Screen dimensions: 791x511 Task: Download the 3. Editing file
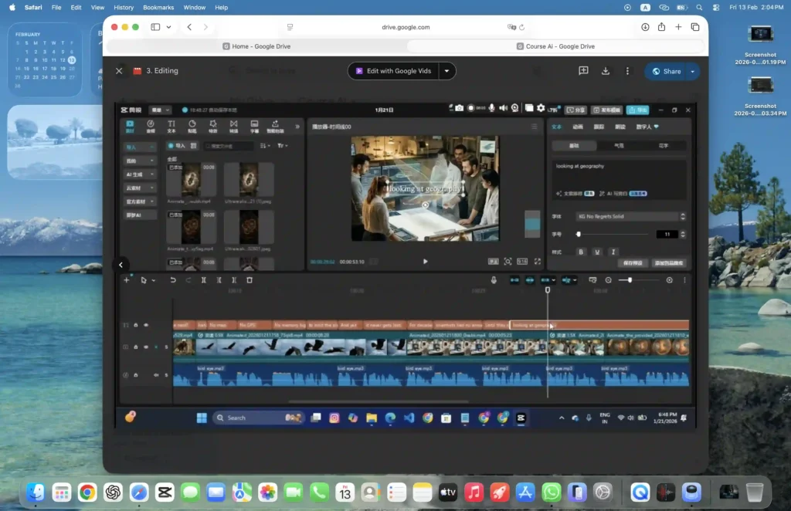[606, 71]
